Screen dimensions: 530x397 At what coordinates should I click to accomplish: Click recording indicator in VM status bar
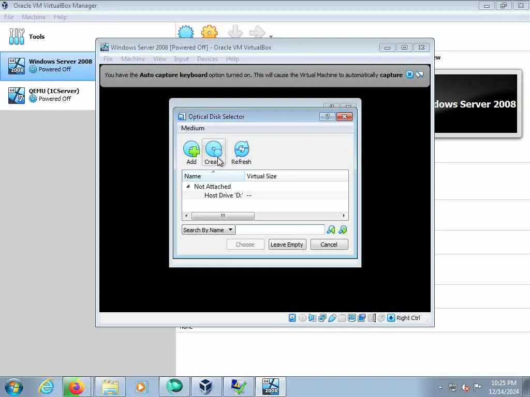click(x=361, y=318)
